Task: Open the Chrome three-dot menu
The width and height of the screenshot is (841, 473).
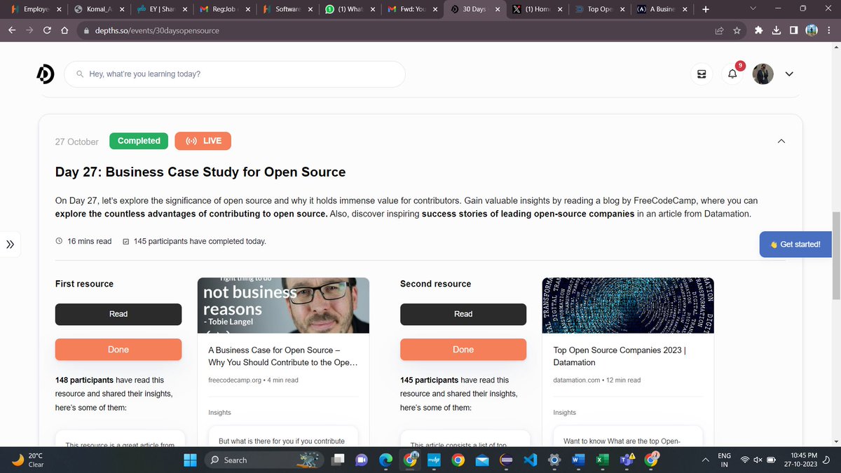Action: (x=829, y=31)
